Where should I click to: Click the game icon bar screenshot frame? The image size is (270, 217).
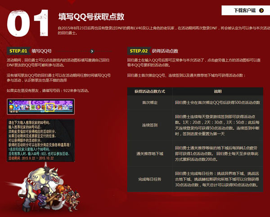[41, 107]
